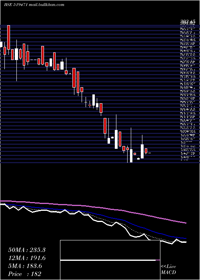Click the 12MA : 191.6 value
The image size is (200, 280).
[x=27, y=258]
